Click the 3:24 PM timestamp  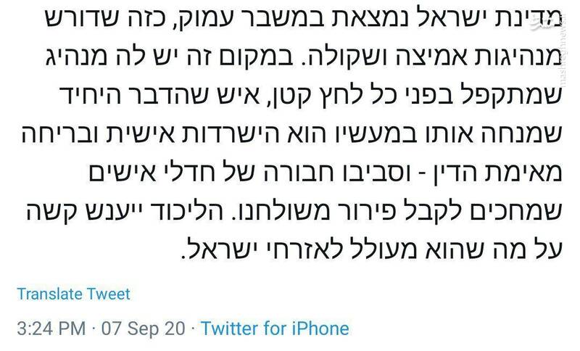[51, 329]
